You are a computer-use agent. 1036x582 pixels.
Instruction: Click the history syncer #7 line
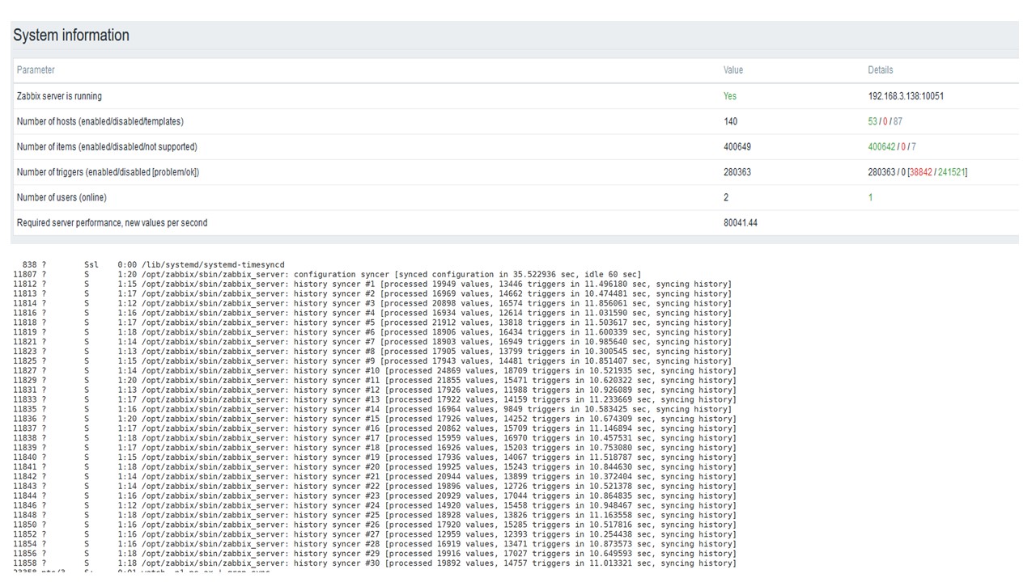372,342
